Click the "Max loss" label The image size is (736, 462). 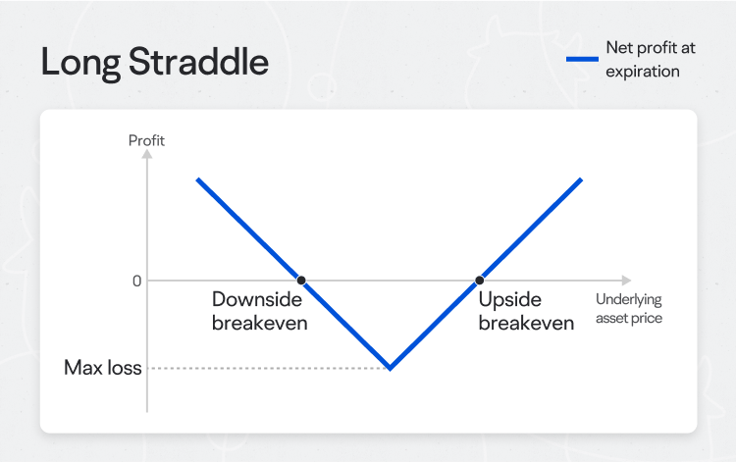point(103,369)
